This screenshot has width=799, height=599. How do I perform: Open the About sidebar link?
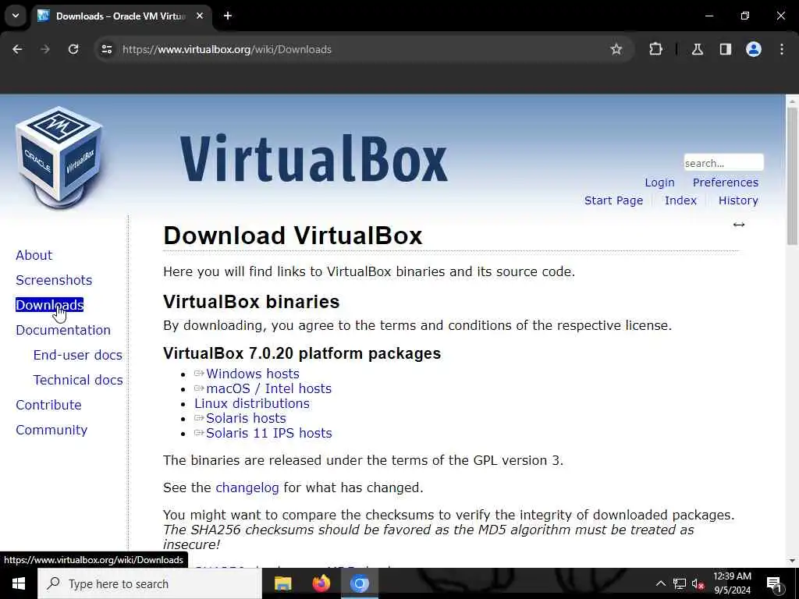tap(34, 255)
